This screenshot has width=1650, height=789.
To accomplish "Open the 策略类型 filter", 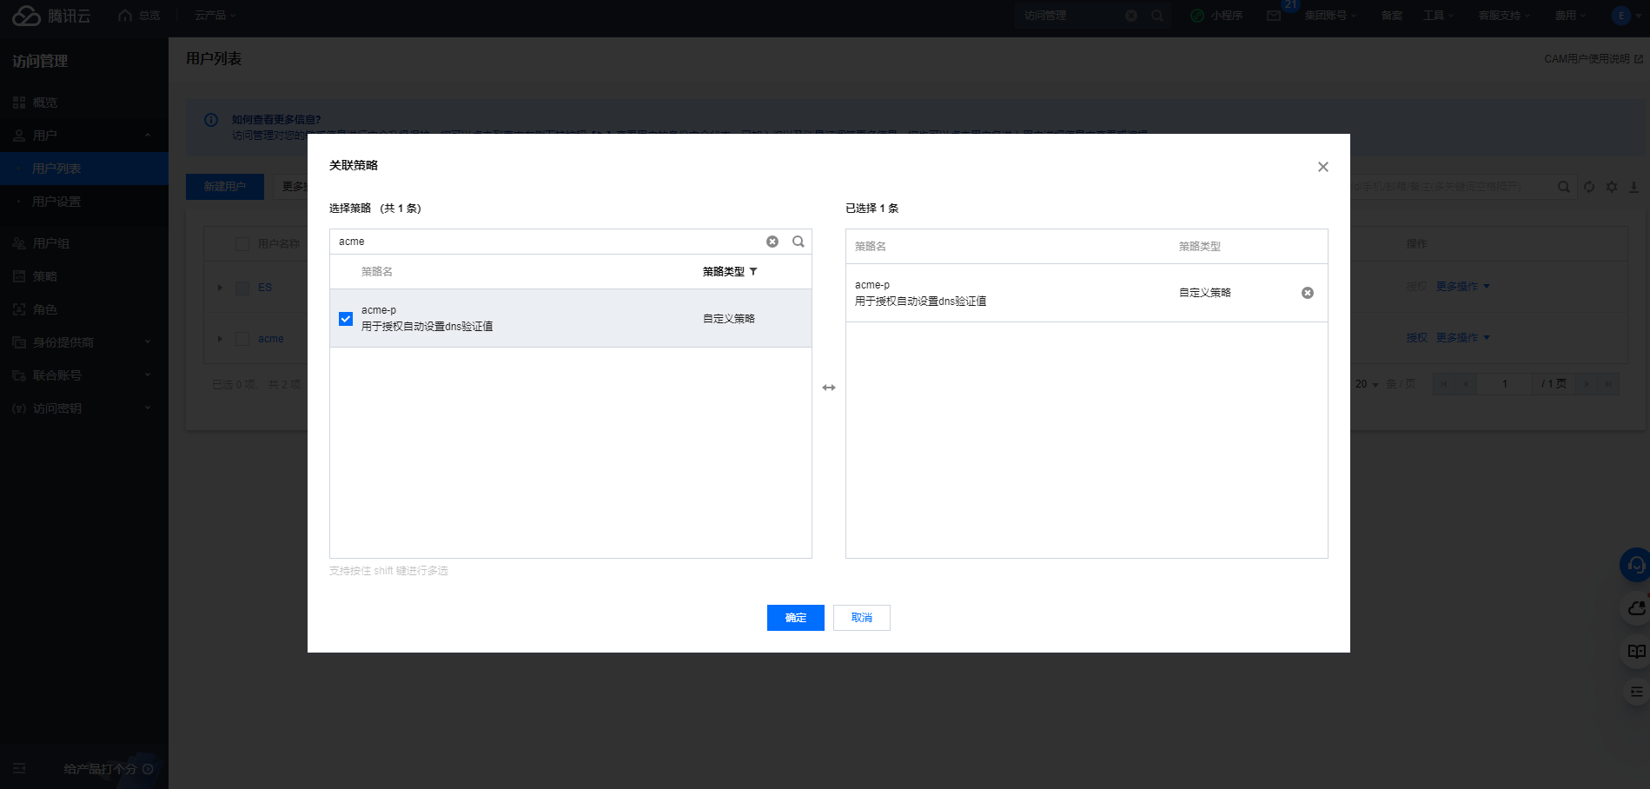I will (x=753, y=271).
